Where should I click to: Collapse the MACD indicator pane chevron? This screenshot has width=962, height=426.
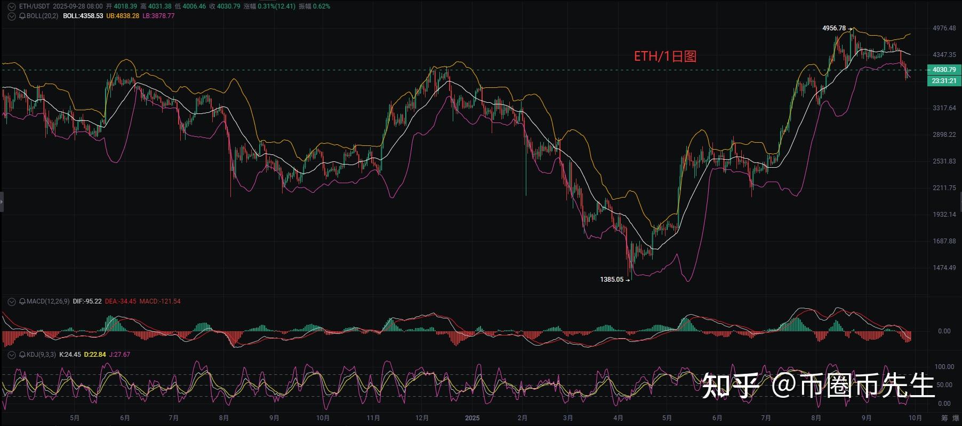pos(12,301)
